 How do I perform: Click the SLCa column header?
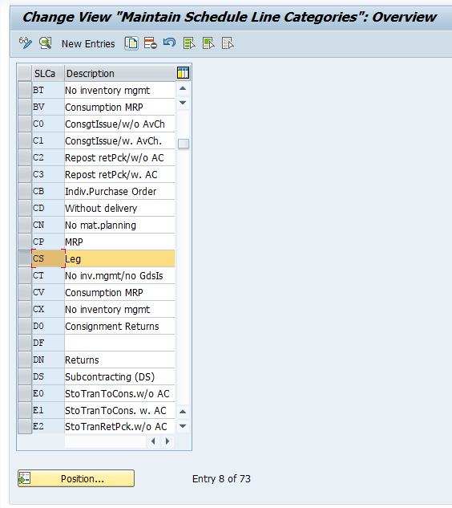(x=48, y=73)
